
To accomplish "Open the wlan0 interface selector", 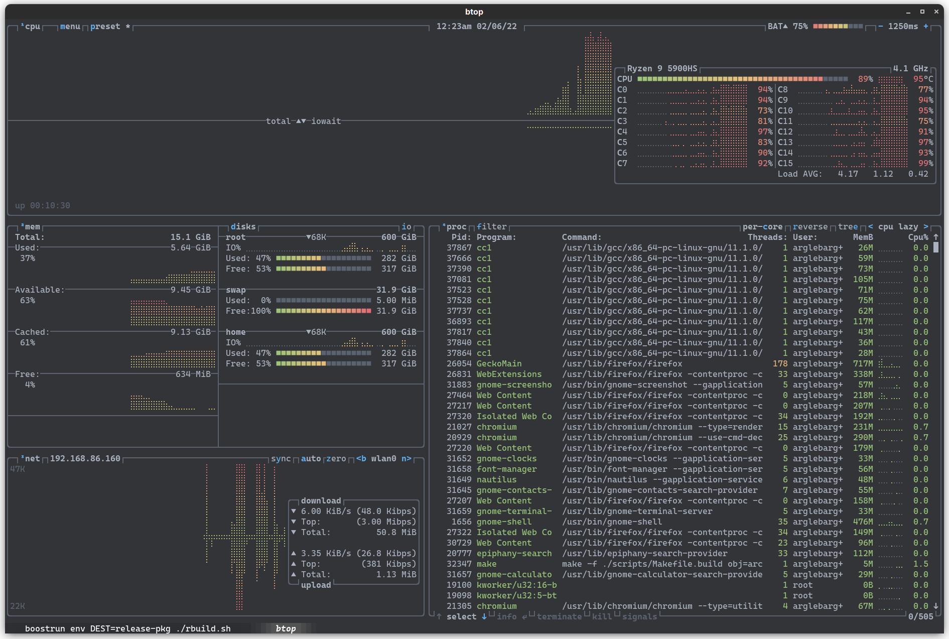I will click(384, 458).
